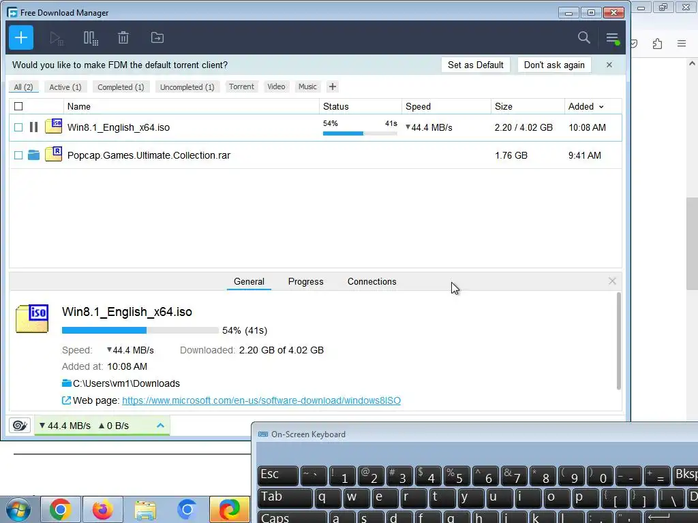
Task: Open the browser window hamburger menu
Action: (x=682, y=44)
